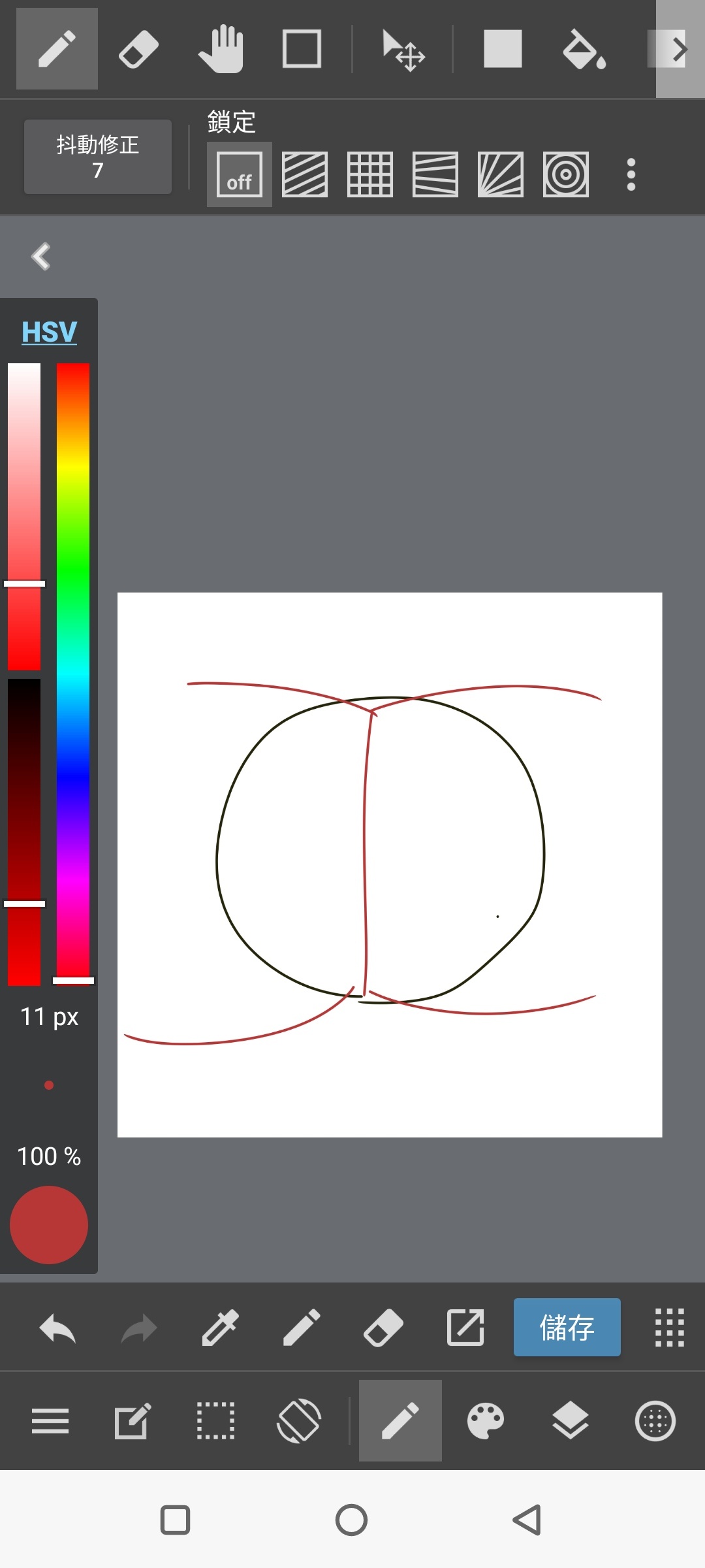The width and height of the screenshot is (705, 1568).
Task: Open the edit canvas menu
Action: (133, 1420)
